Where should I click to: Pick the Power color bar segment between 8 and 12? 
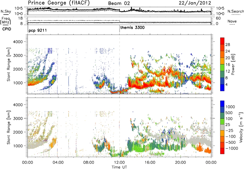(222, 74)
